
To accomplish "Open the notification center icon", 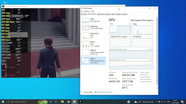I will coord(182,102).
